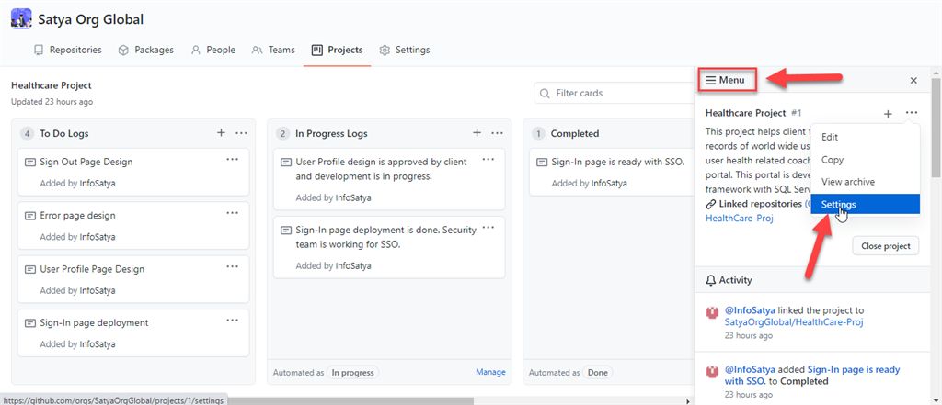Select the Projects tab
The image size is (942, 405).
(337, 50)
